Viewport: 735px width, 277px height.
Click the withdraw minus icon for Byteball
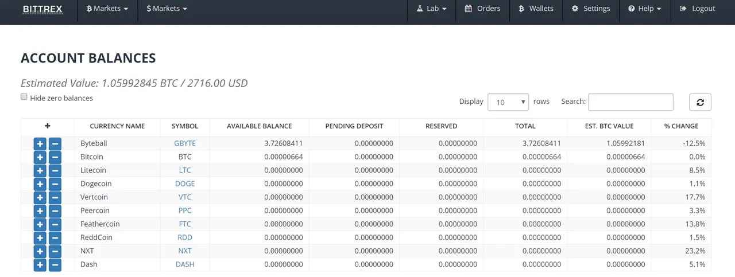point(55,143)
